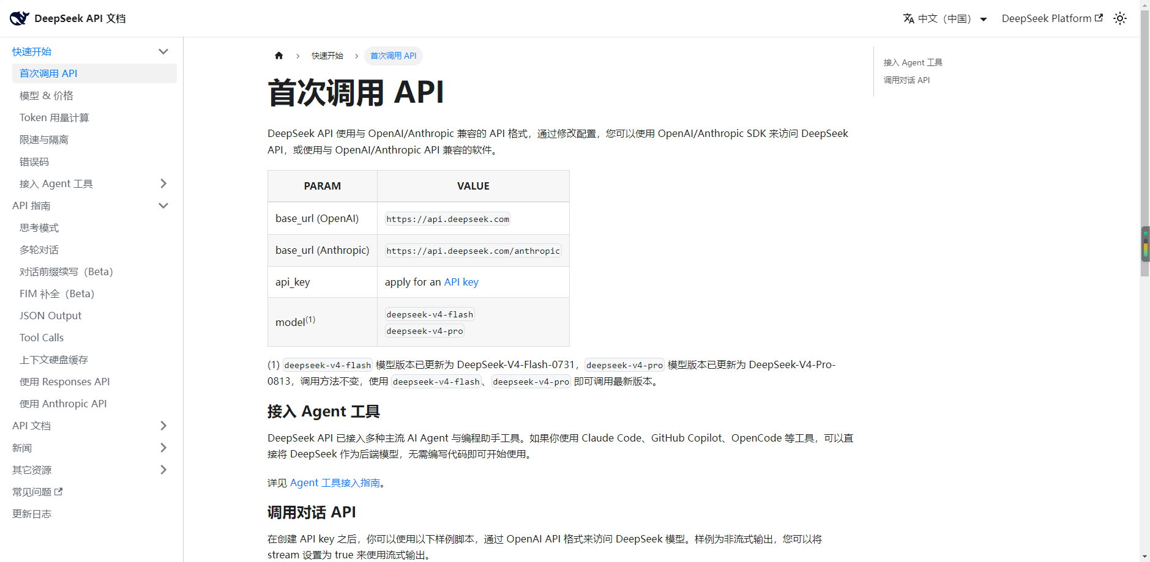The height and width of the screenshot is (562, 1150).
Task: Collapse the API 指南 sidebar section chevron
Action: 163,205
